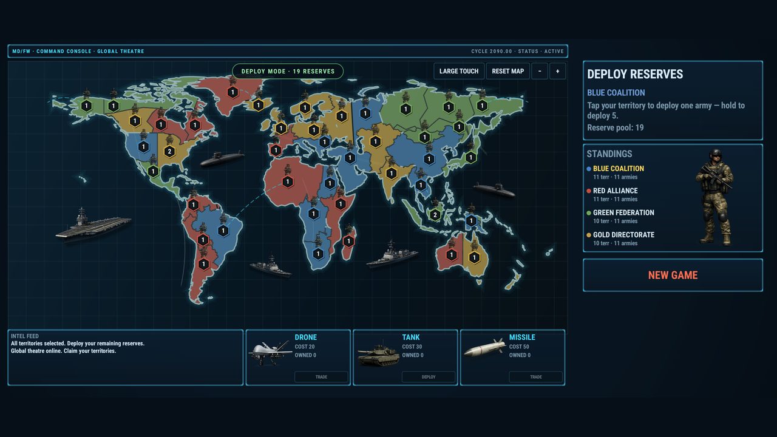Deploy to the blue Siam army marker
This screenshot has width=777, height=437.
pos(420,185)
